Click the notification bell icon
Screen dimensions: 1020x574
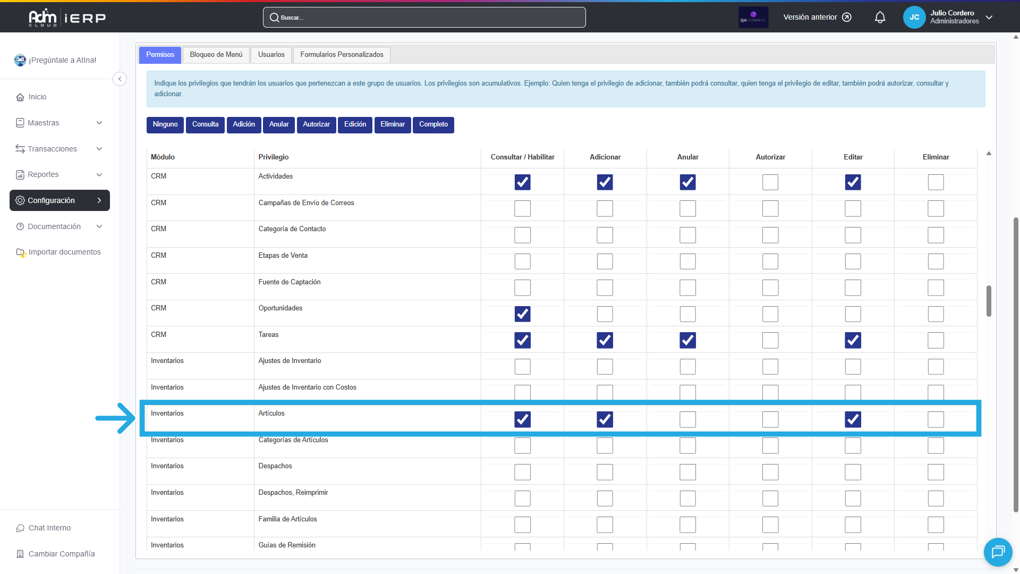(880, 18)
